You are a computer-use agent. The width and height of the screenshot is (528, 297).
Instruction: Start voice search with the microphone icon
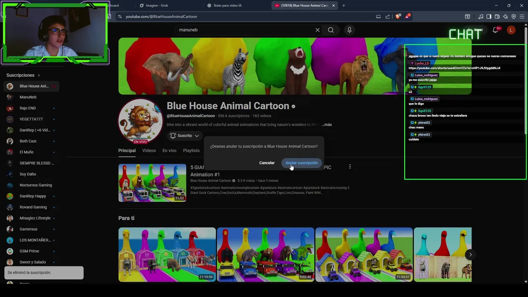click(349, 30)
